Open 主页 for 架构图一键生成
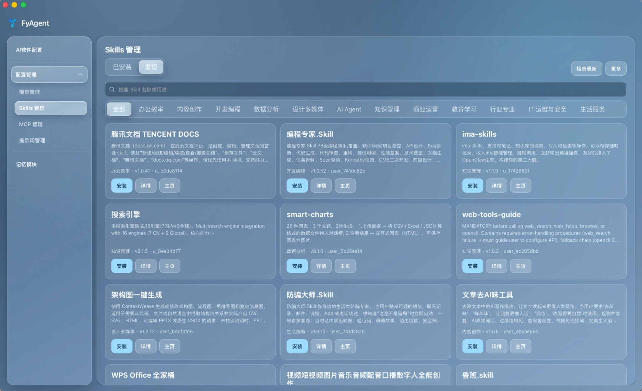This screenshot has height=391, width=642. point(170,346)
